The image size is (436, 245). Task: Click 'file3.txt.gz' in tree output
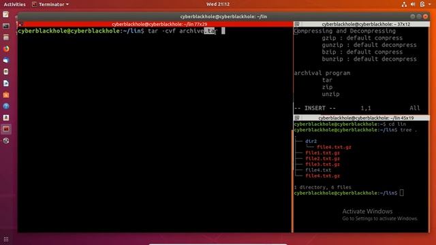[x=322, y=164]
